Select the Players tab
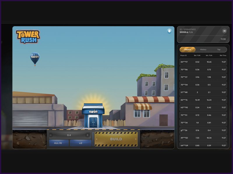The image size is (233, 174). [x=188, y=49]
